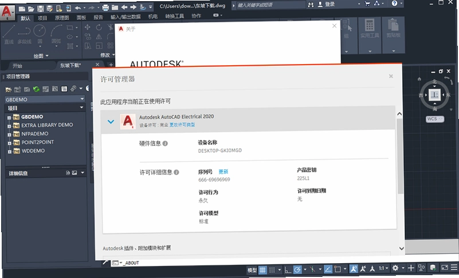459x278 pixels.
Task: Expand the WDDEMO tree node
Action: pyautogui.click(x=9, y=152)
